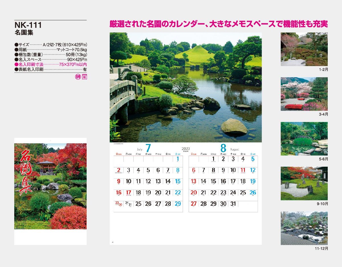This screenshot has width=342, height=267.
Task: Select the 3-4月 cherry blossom thumbnail
Action: [x=304, y=94]
